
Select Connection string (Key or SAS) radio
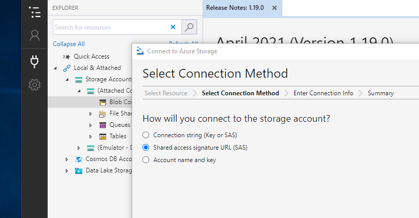pos(146,135)
